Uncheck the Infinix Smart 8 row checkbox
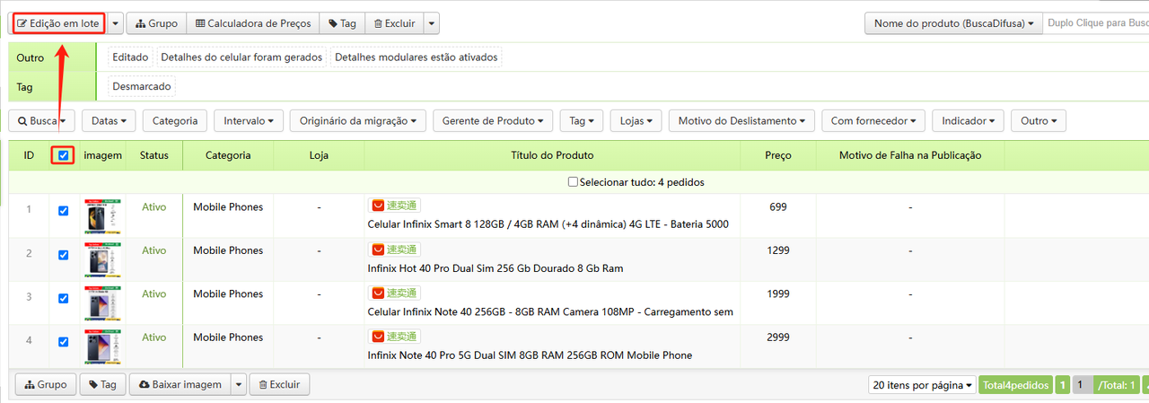1149x403 pixels. pyautogui.click(x=63, y=211)
